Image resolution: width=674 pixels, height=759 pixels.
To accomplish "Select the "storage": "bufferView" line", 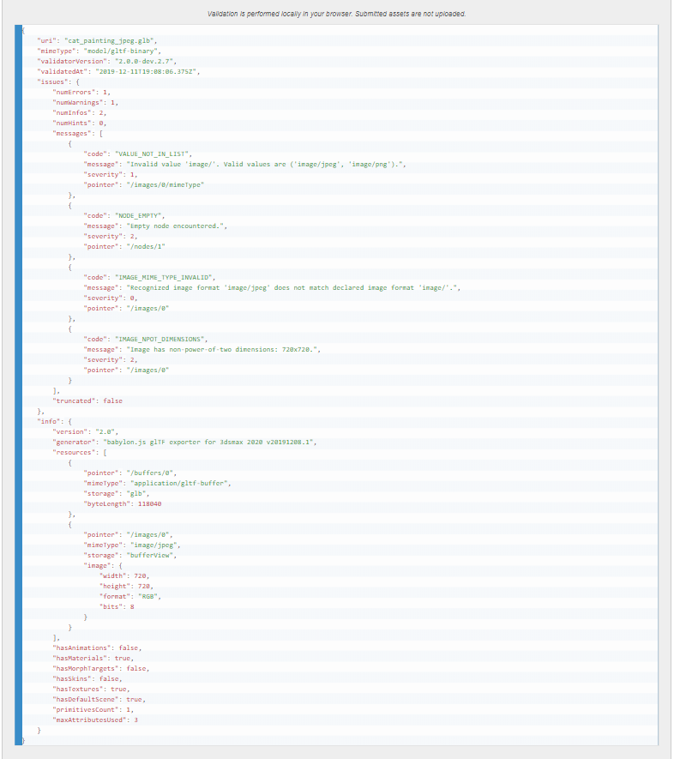I will [x=129, y=555].
